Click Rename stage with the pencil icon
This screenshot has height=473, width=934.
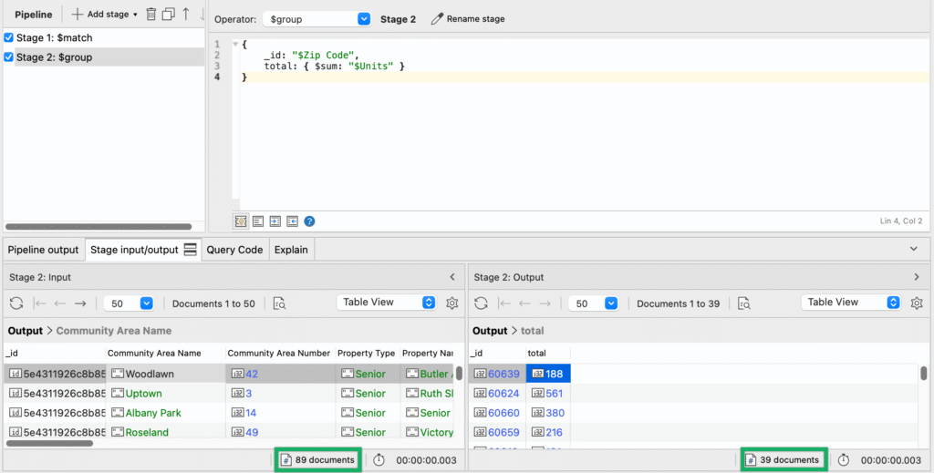(468, 19)
